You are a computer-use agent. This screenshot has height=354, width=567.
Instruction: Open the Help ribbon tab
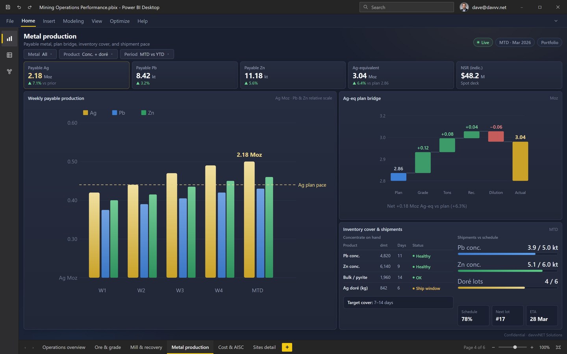click(x=143, y=21)
